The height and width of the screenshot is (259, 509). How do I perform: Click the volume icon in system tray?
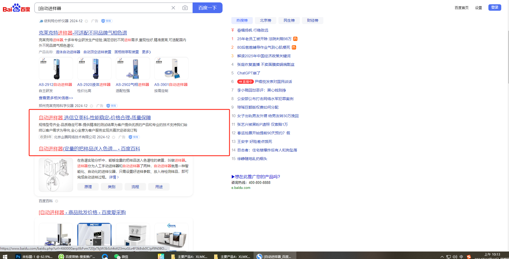coord(455,257)
